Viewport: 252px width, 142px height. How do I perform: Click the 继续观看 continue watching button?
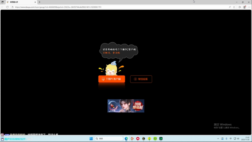[x=141, y=79]
